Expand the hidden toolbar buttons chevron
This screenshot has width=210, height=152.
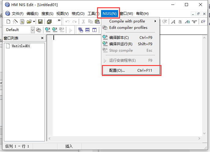click(x=59, y=20)
